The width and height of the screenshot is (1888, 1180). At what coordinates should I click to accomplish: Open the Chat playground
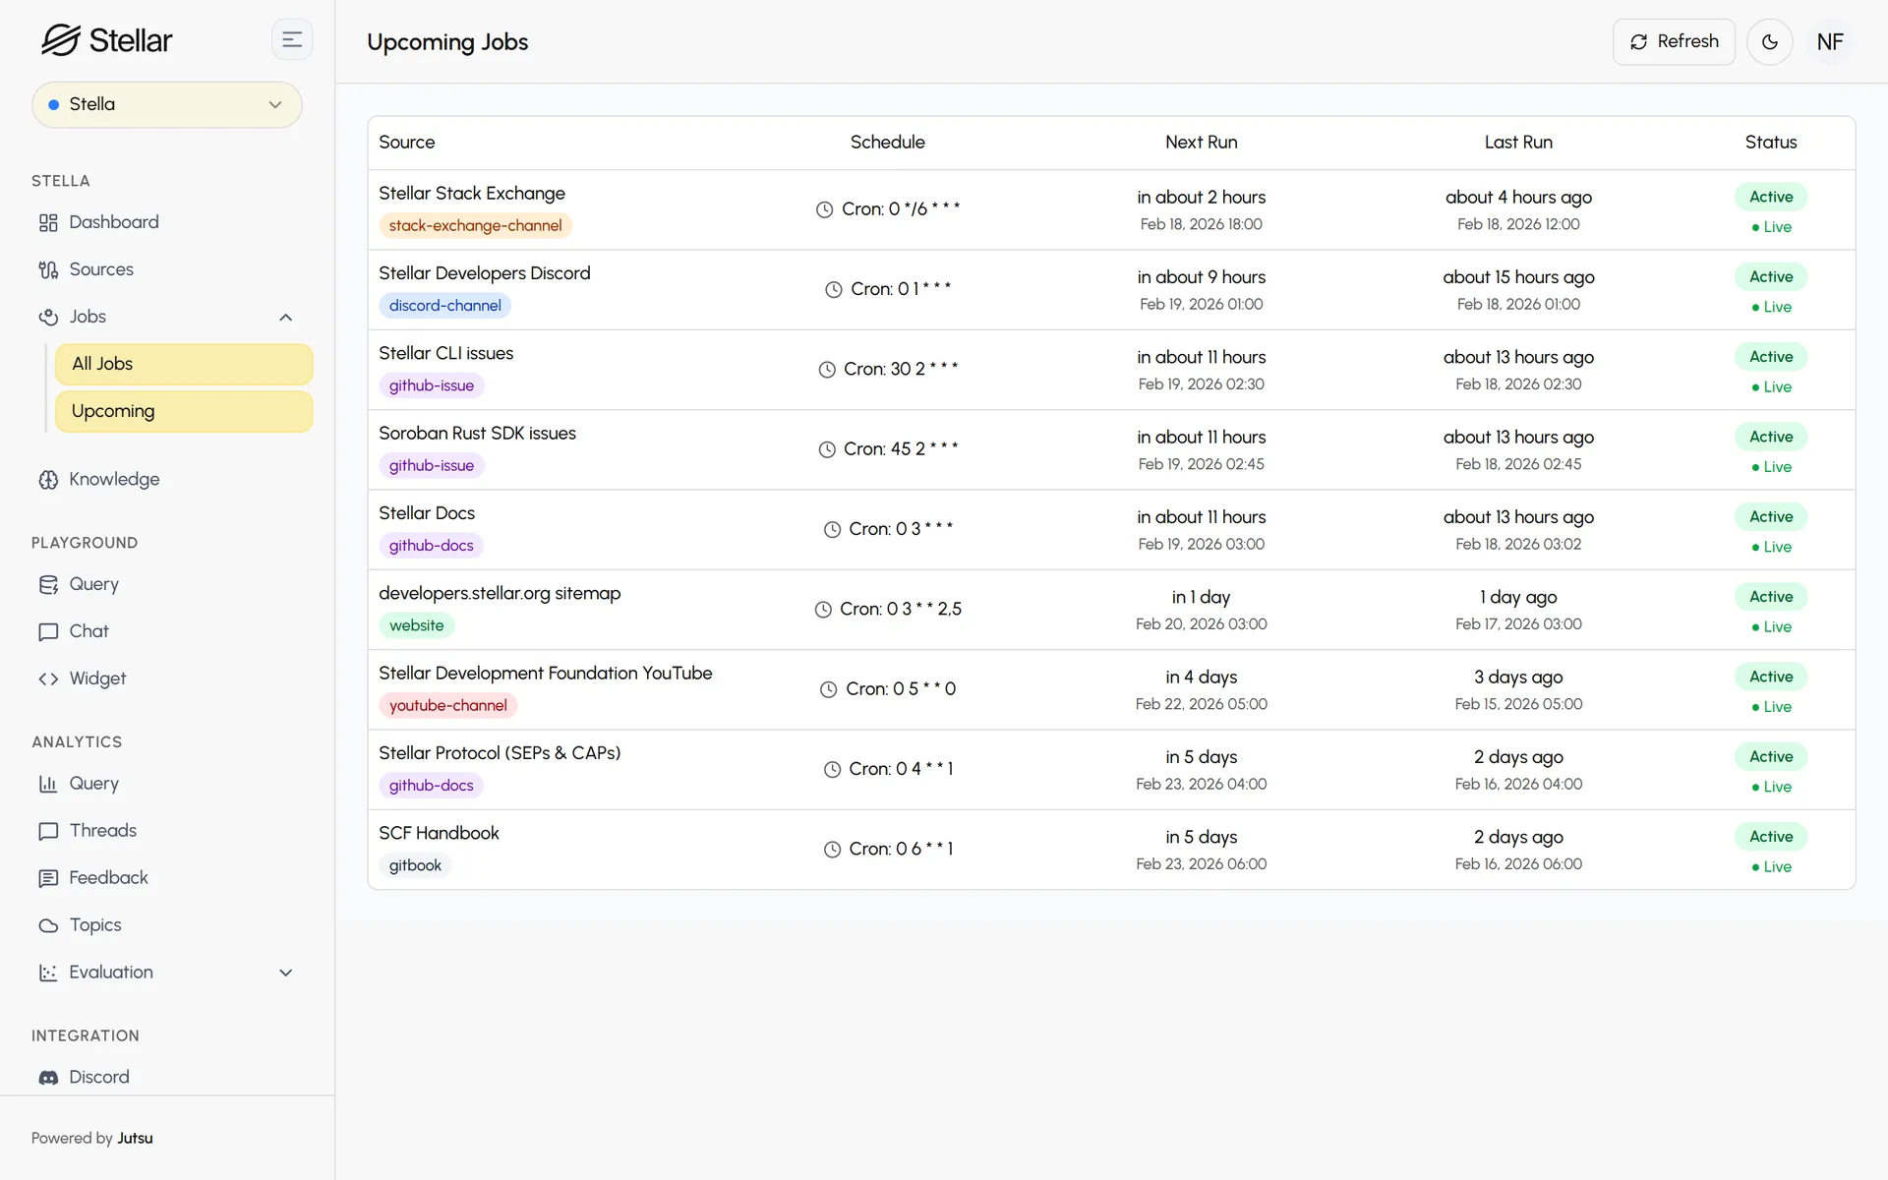coord(88,631)
